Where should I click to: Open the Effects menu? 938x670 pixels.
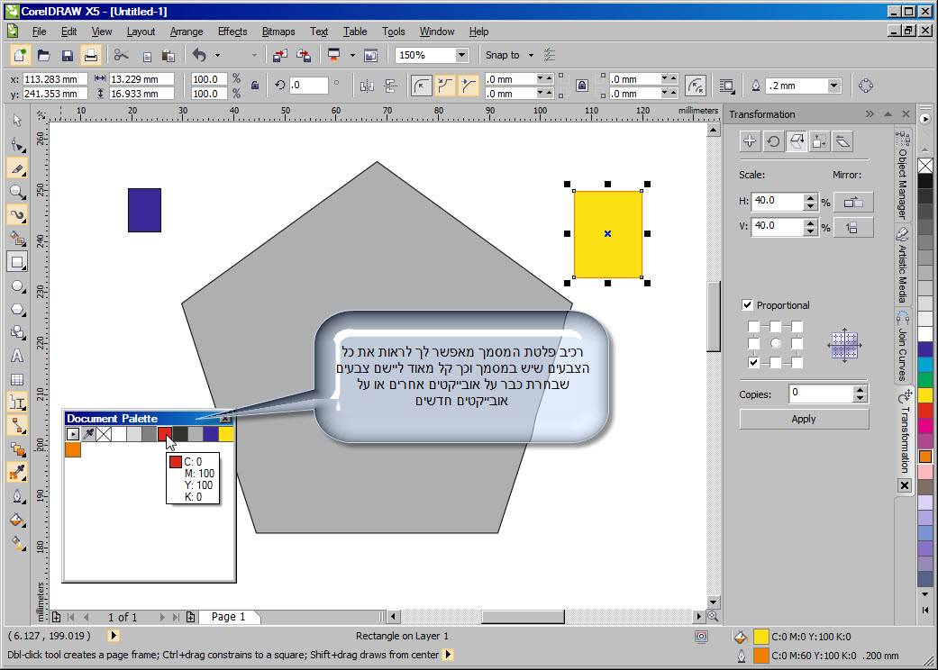click(232, 32)
